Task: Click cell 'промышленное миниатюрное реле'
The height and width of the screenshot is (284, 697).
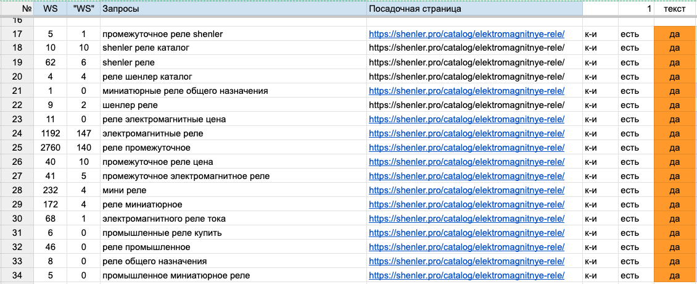Action: point(233,275)
